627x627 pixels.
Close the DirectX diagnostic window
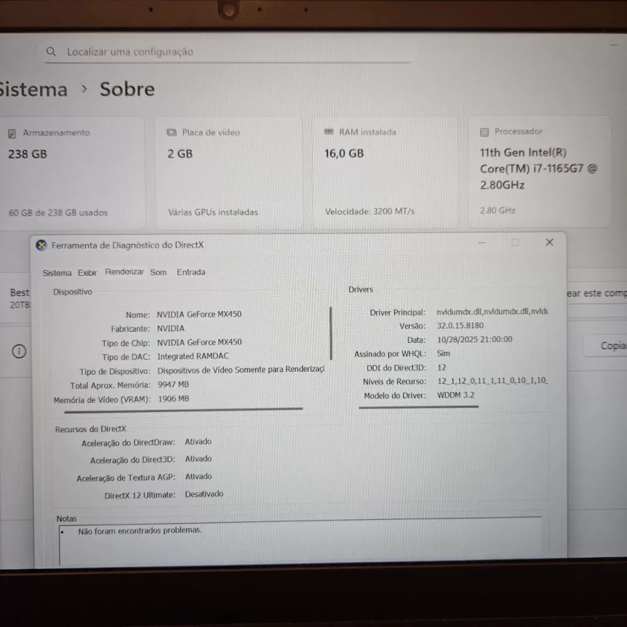(549, 242)
